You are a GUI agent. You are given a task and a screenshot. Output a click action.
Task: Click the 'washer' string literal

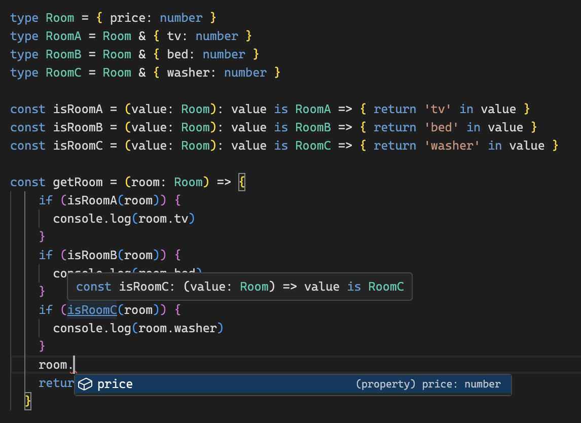[x=452, y=146]
